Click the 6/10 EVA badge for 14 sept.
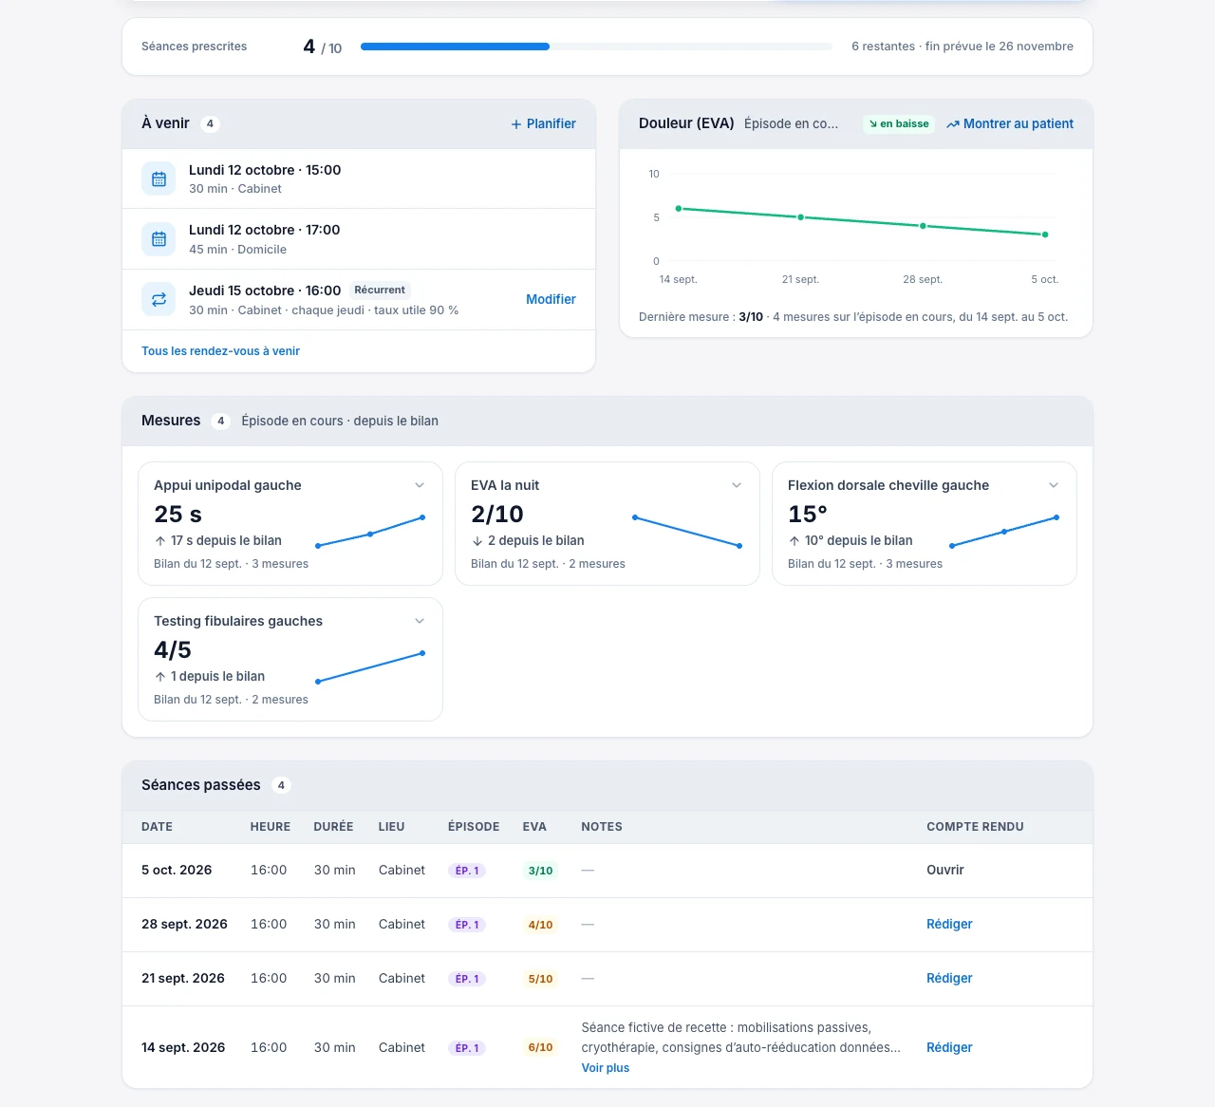The height and width of the screenshot is (1107, 1215). click(541, 1048)
